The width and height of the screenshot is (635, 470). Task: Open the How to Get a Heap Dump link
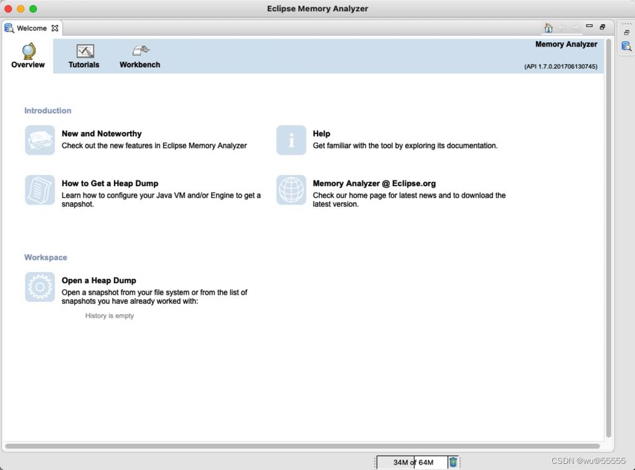pyautogui.click(x=110, y=184)
